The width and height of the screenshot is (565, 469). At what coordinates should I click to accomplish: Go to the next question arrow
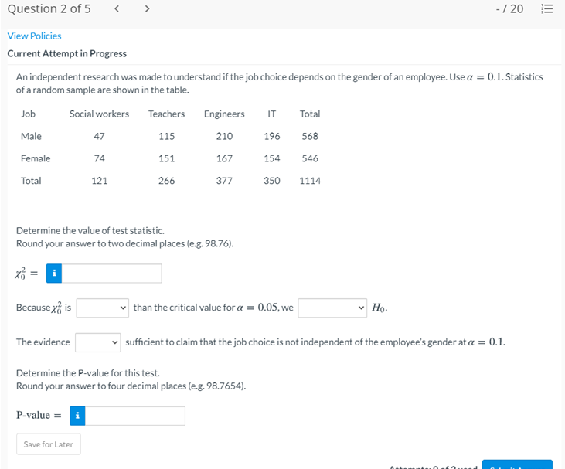pos(147,8)
